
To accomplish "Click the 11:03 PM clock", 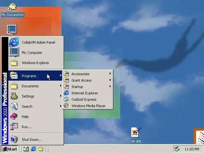I will (x=192, y=149).
